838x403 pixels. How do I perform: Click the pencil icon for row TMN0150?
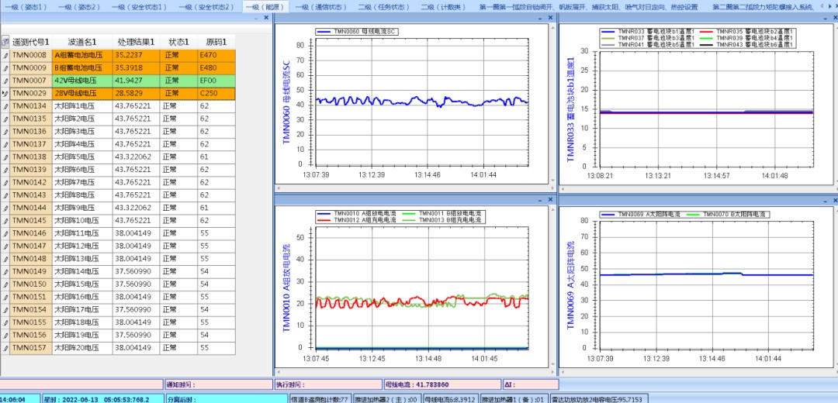[5, 284]
